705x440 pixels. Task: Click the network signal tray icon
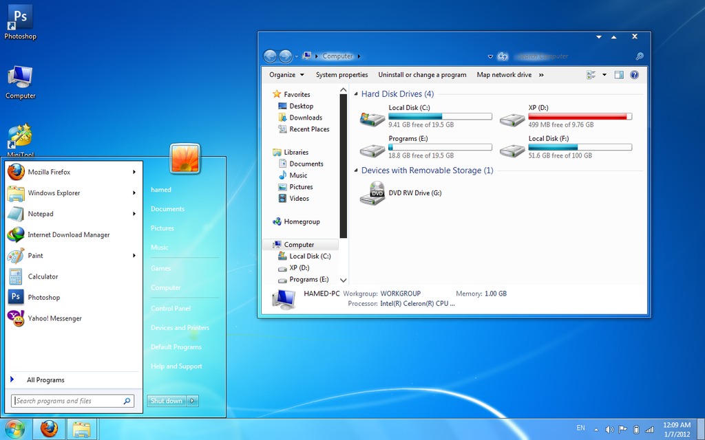click(x=649, y=430)
